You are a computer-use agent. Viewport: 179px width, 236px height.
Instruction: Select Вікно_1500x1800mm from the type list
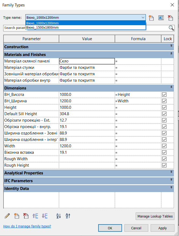(x=43, y=27)
